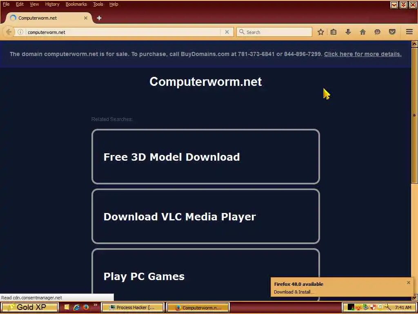Open 'Free 3D Model Download' search

[206, 157]
